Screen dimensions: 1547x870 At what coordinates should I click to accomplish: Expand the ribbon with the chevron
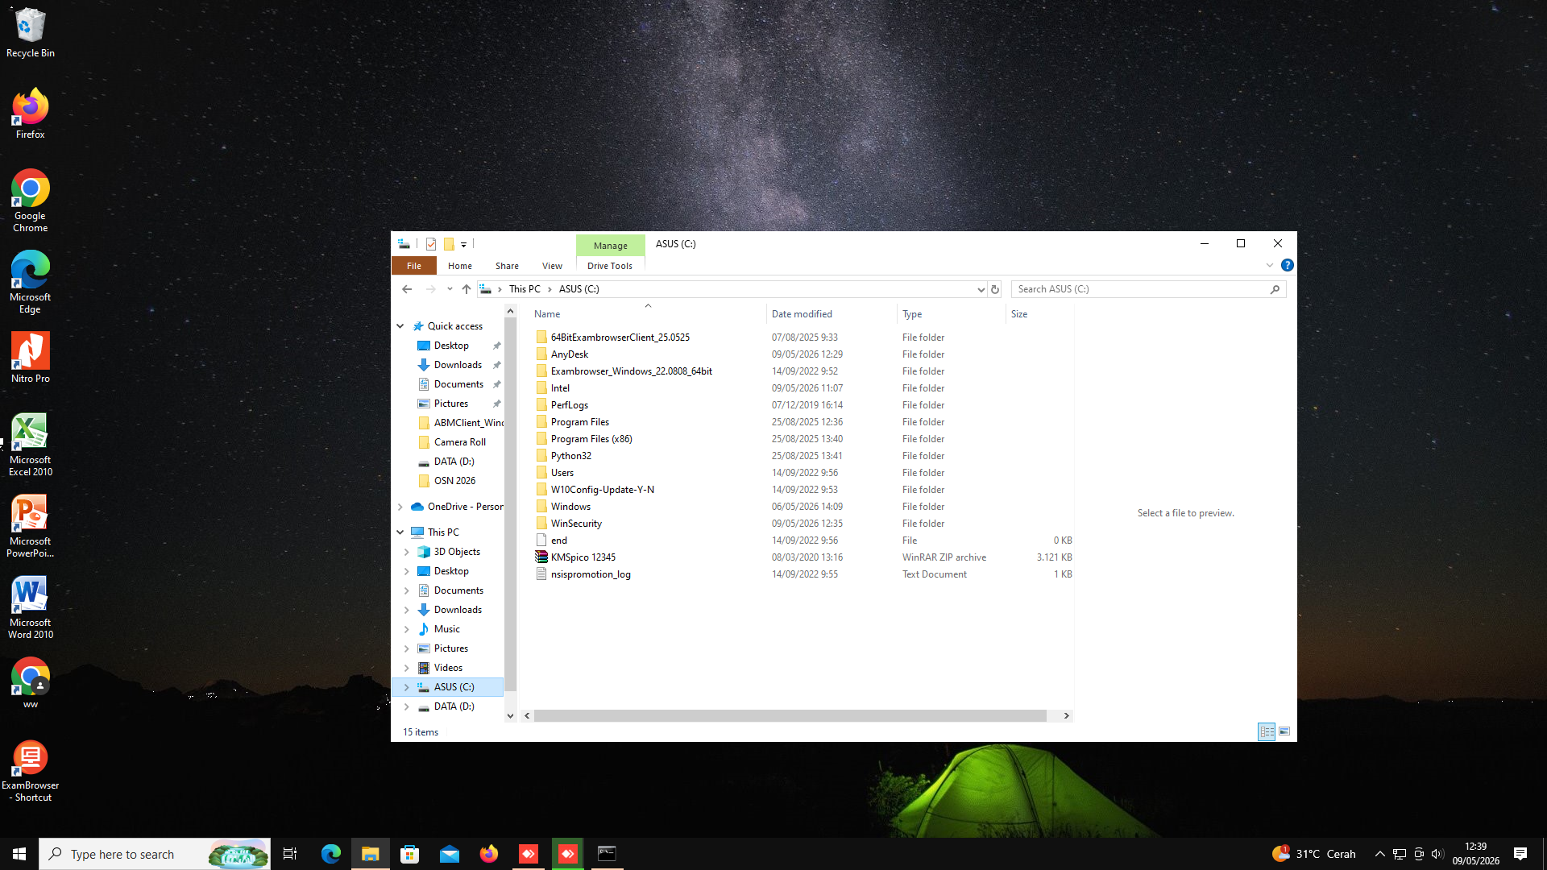[1270, 265]
